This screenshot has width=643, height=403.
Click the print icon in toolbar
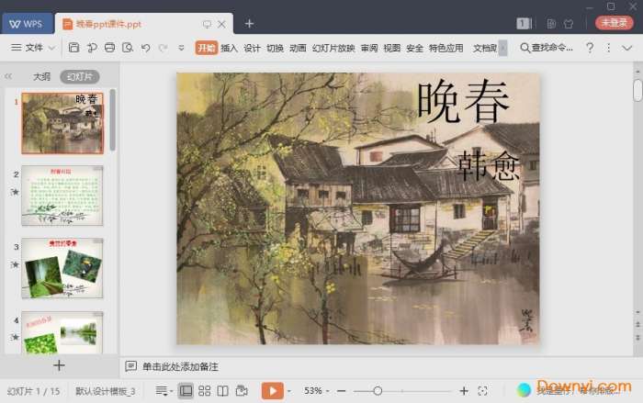109,48
